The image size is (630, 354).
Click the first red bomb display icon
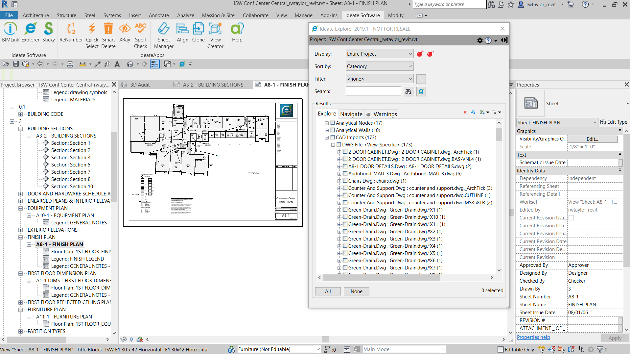pos(420,54)
